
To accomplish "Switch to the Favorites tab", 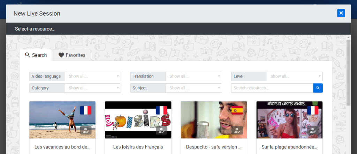I will [71, 55].
